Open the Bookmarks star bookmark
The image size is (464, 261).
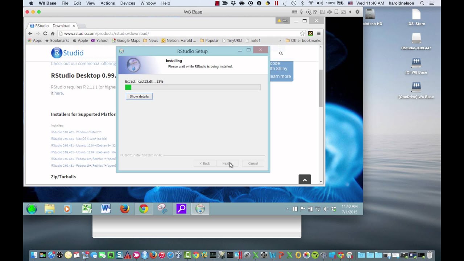click(x=57, y=41)
